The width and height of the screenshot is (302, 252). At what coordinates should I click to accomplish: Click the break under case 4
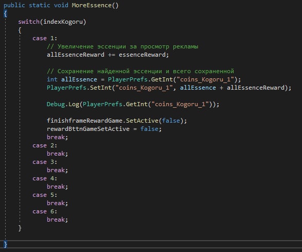point(57,187)
